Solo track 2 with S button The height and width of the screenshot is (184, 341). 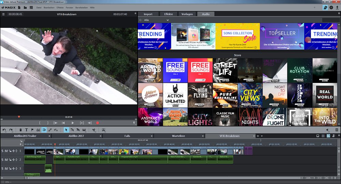(x=2, y=160)
